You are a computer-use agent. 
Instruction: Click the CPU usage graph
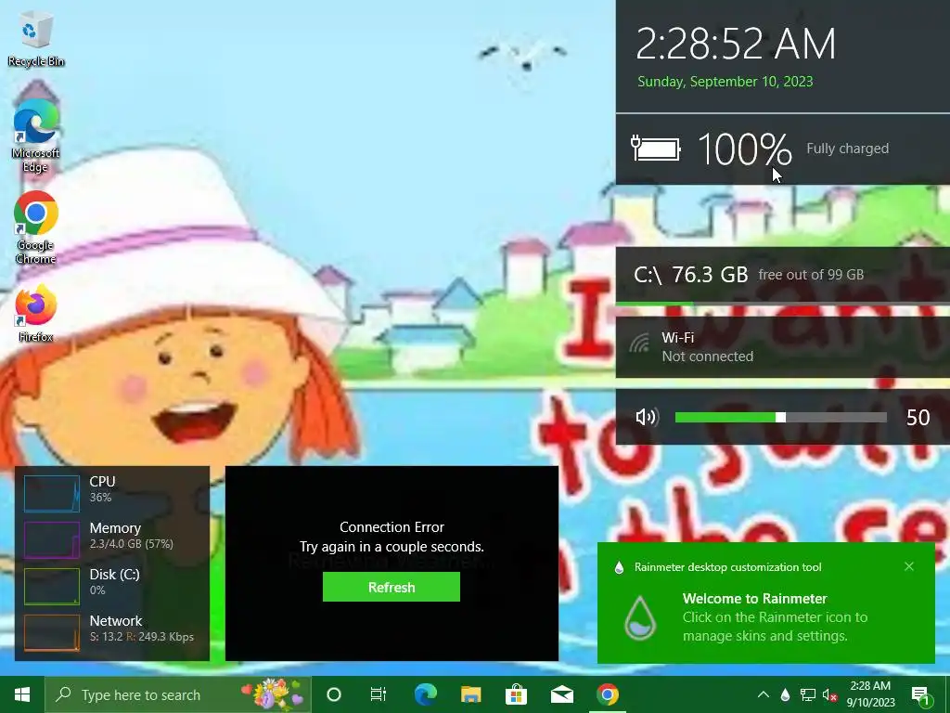[52, 494]
